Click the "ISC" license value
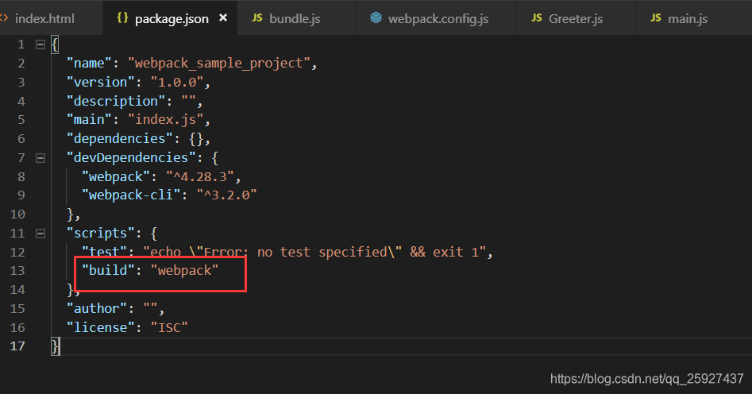This screenshot has width=752, height=394. pos(169,327)
